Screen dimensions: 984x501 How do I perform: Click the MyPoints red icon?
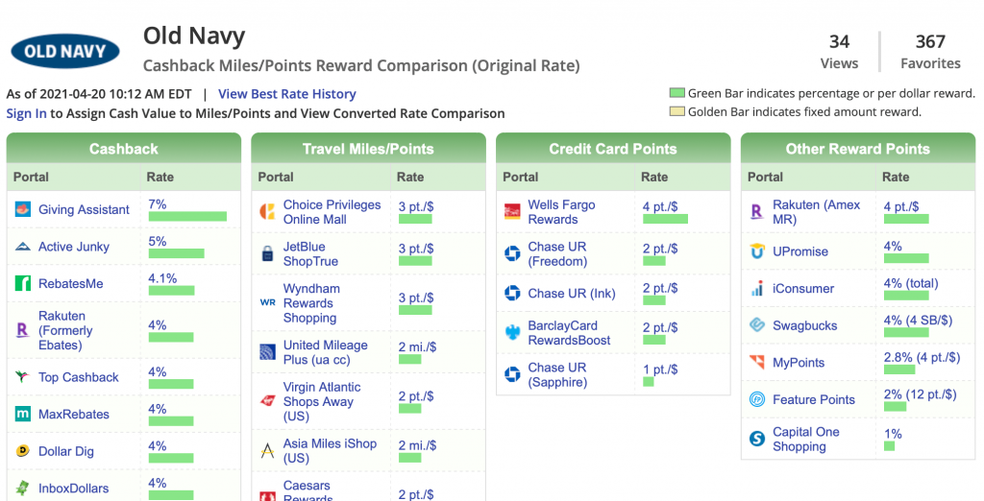click(757, 363)
